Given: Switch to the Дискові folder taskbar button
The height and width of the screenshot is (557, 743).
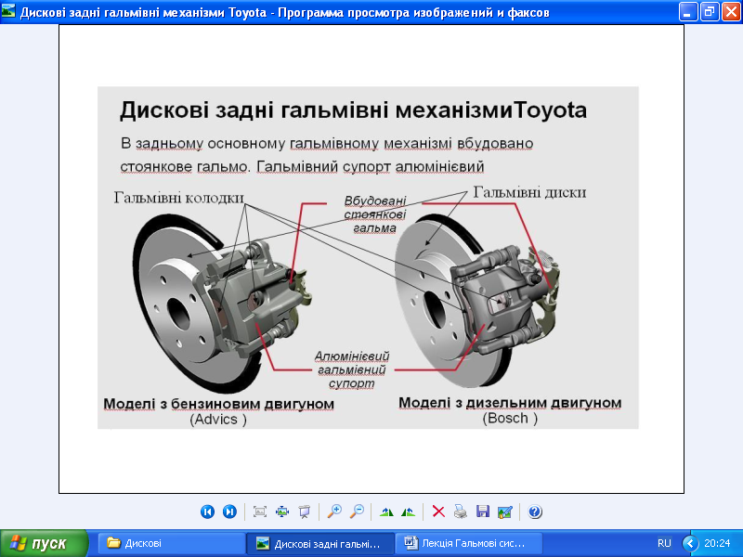Looking at the screenshot, I should (x=172, y=543).
